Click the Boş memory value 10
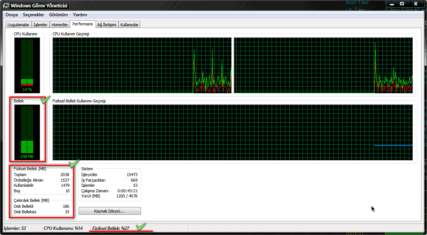 pyautogui.click(x=67, y=191)
